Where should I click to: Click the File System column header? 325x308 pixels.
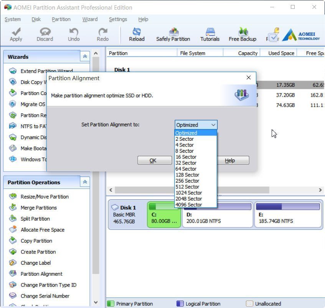click(x=200, y=53)
